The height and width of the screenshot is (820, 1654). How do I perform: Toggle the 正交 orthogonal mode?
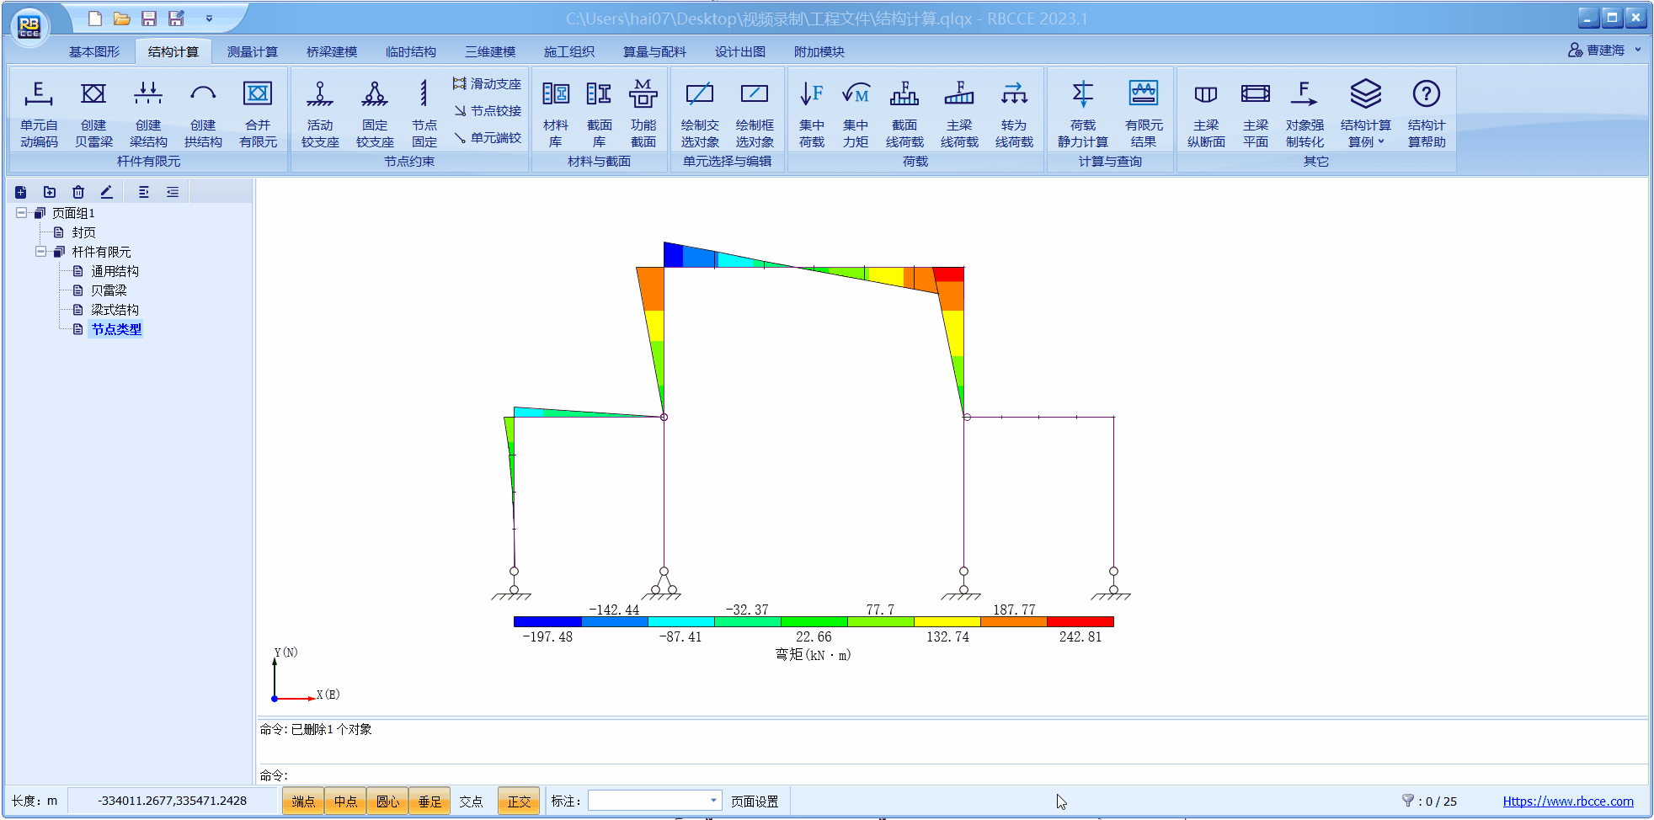(519, 801)
